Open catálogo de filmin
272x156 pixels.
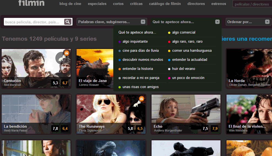coord(165,4)
